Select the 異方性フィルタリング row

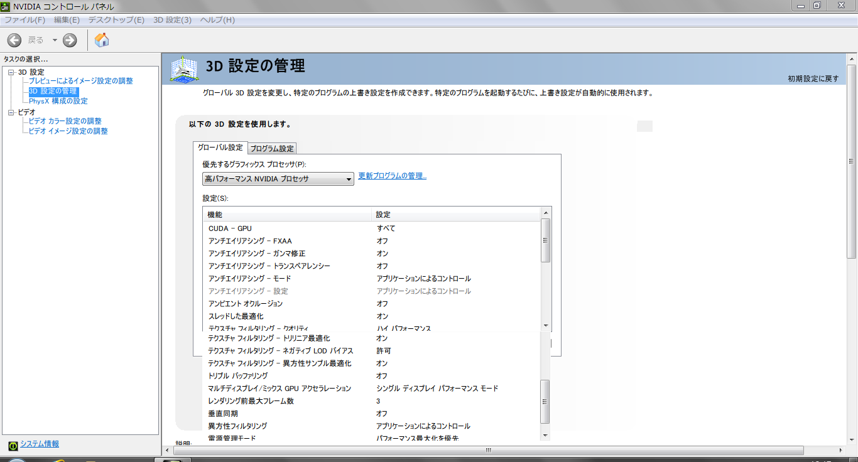click(x=372, y=426)
